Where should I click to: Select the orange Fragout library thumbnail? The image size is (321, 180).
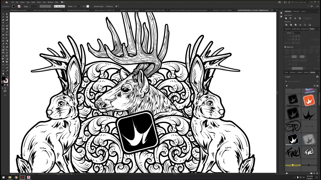point(309,100)
